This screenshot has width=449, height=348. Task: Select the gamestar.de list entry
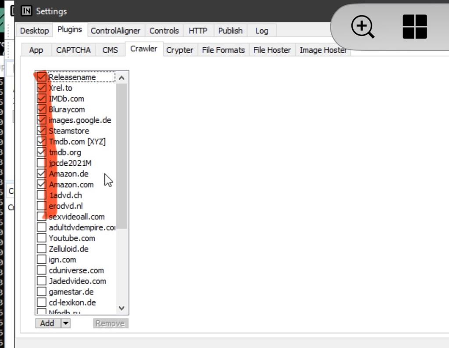click(71, 291)
